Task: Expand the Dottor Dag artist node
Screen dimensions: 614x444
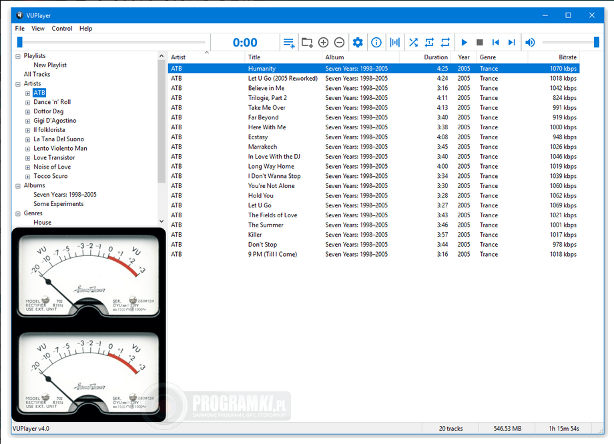Action: [x=28, y=112]
